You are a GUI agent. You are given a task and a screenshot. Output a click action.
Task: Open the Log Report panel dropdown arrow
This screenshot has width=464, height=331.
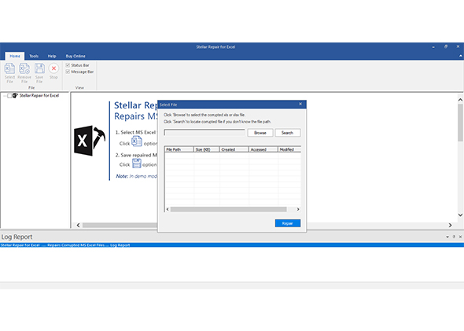click(447, 237)
